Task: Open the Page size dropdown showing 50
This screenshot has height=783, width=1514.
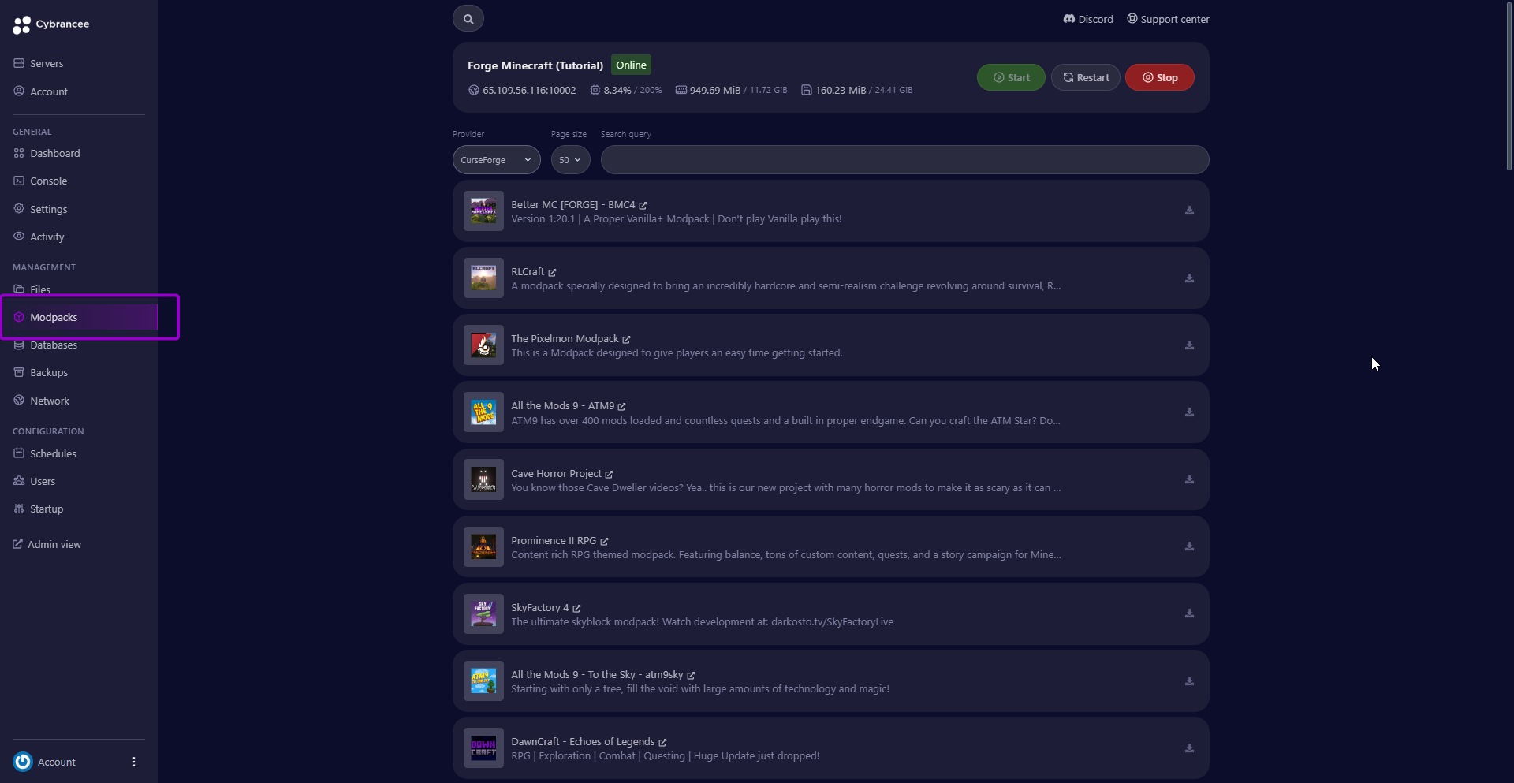Action: click(570, 159)
